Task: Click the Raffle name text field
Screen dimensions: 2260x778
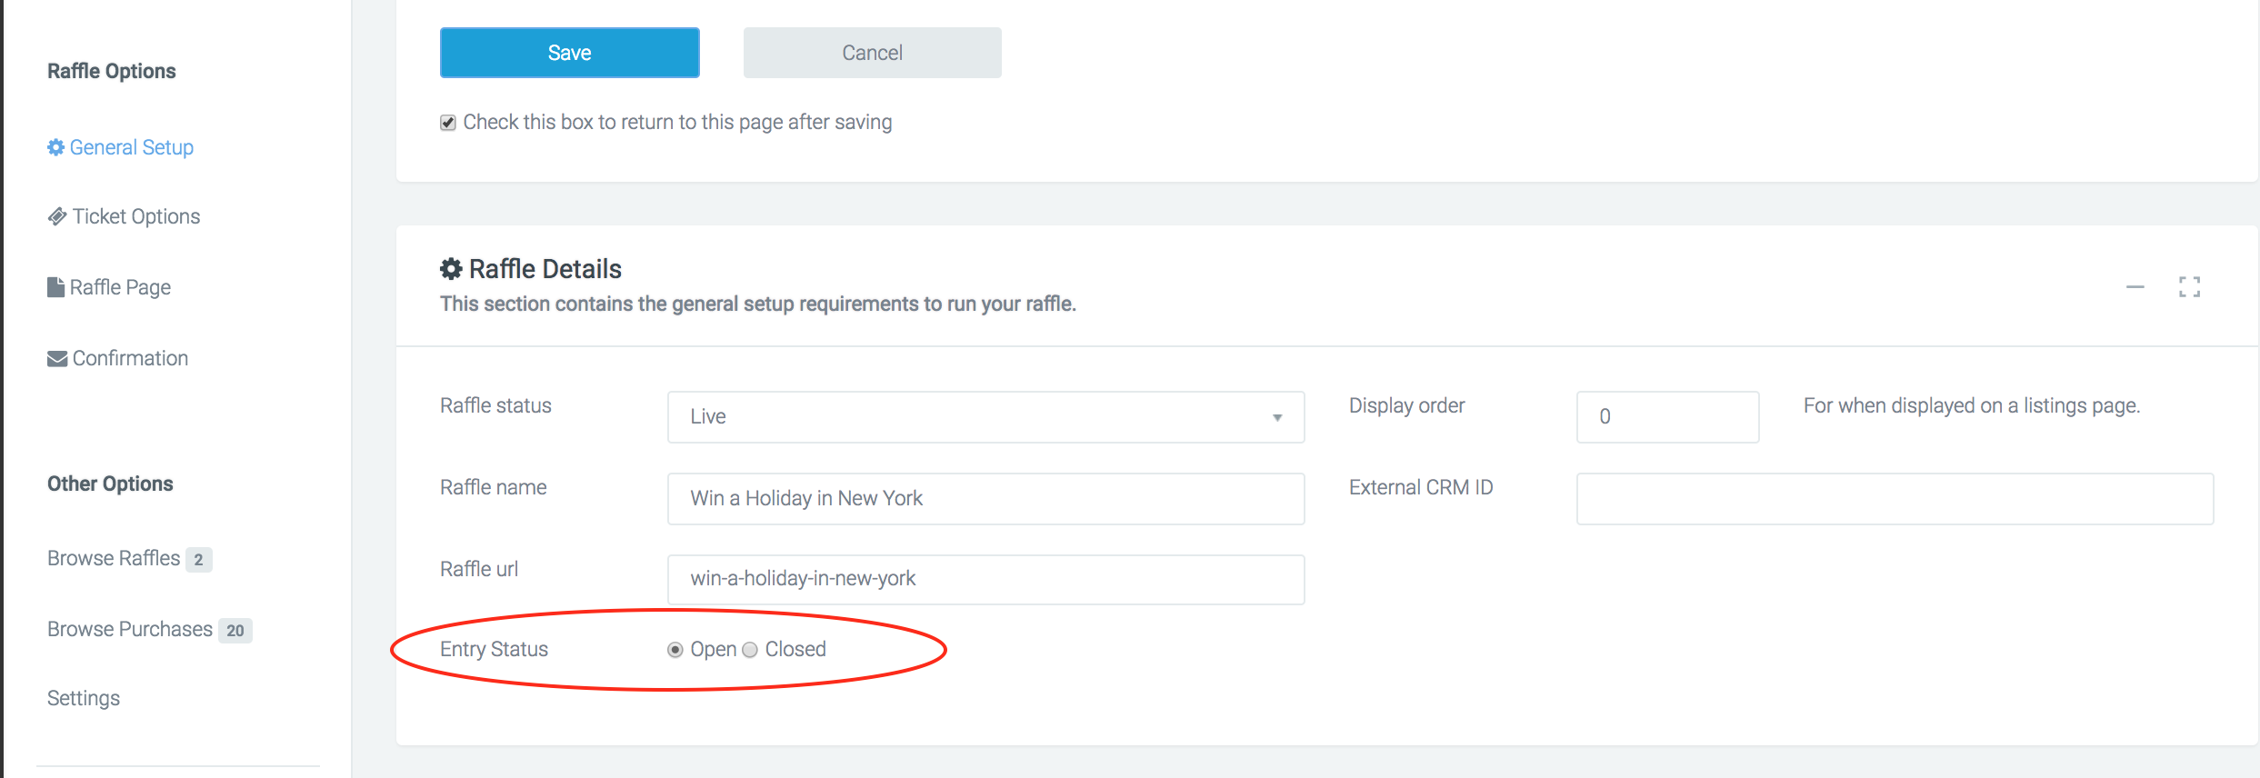Action: coord(985,499)
